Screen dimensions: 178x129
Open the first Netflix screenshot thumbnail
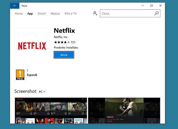[x=51, y=110]
